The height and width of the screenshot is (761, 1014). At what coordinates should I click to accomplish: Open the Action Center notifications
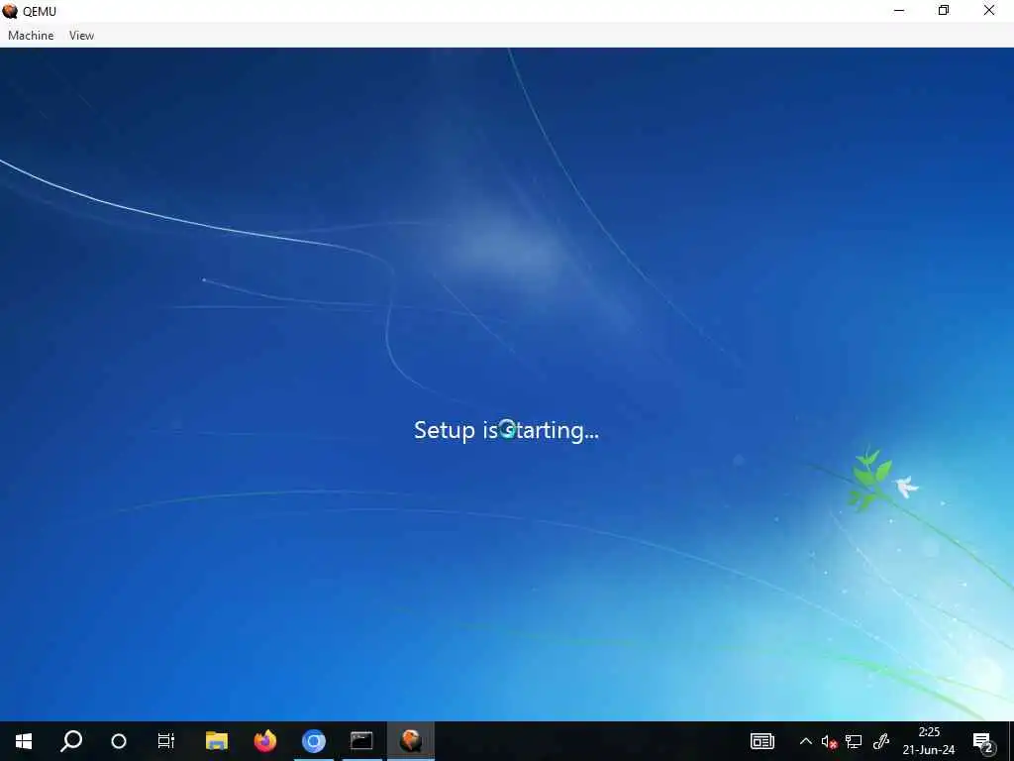coord(983,741)
